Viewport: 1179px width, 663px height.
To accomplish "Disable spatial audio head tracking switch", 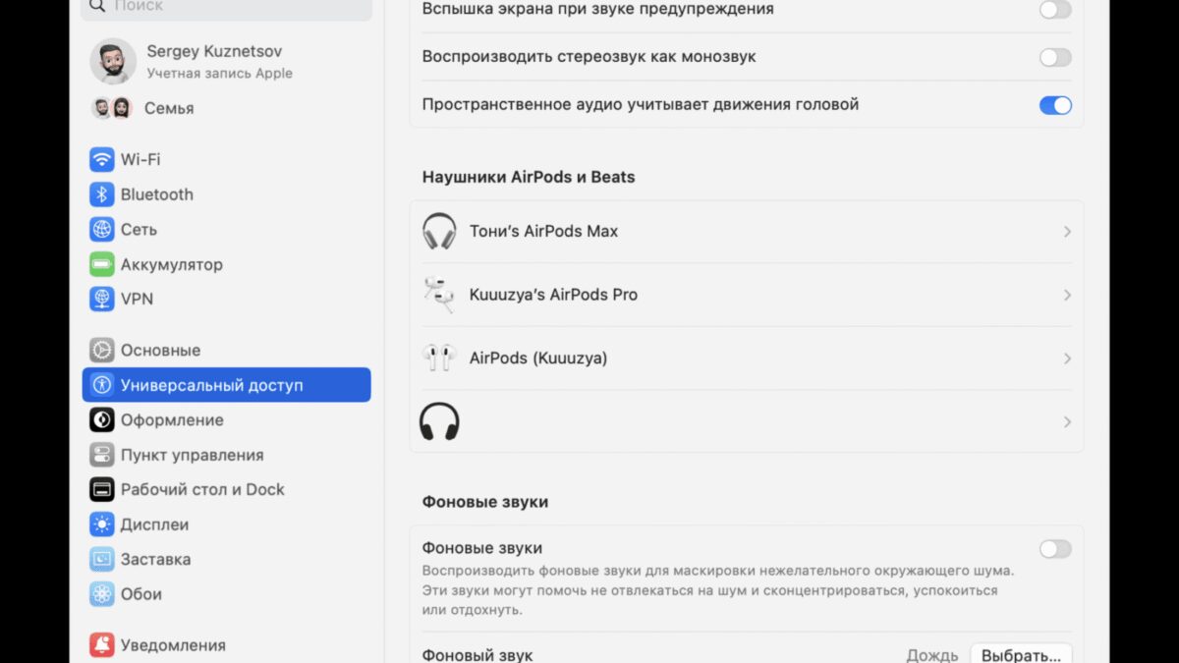I will (1055, 105).
